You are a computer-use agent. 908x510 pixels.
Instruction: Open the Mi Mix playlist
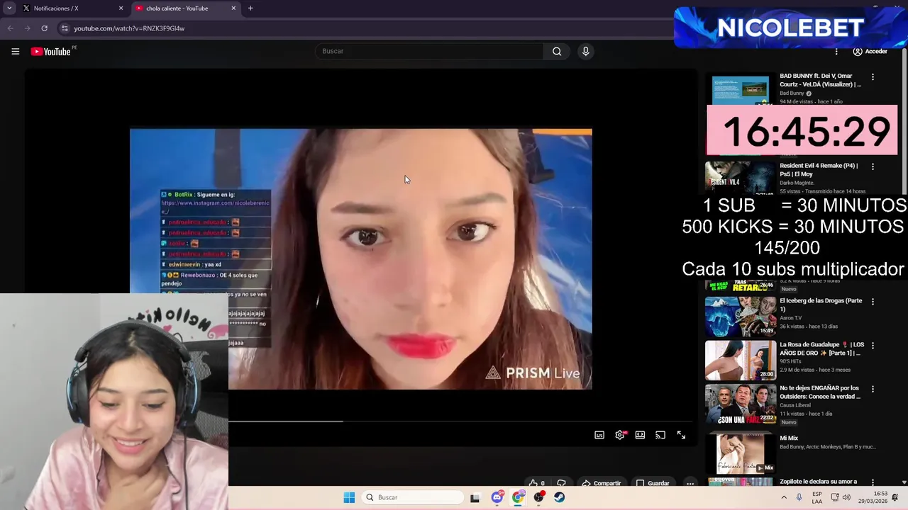789,438
